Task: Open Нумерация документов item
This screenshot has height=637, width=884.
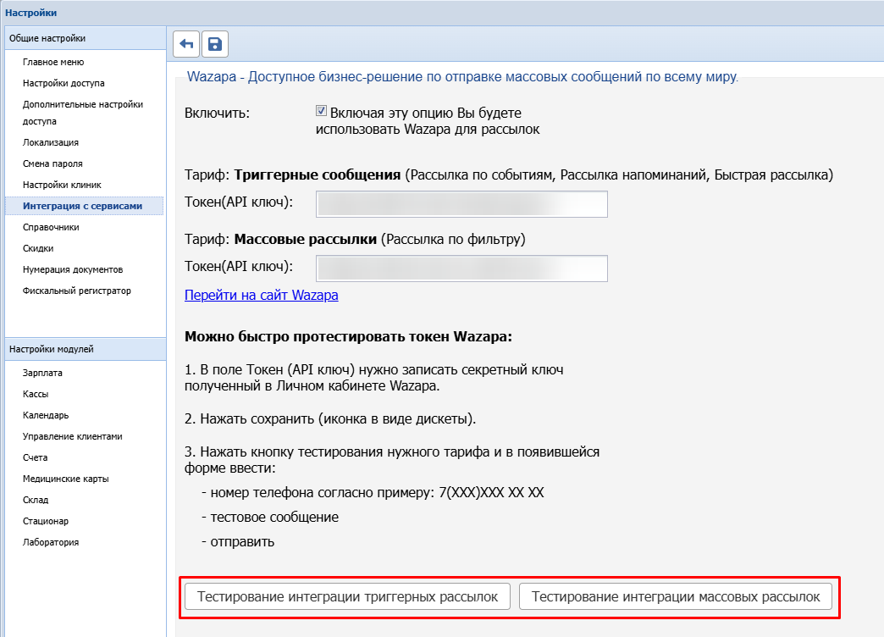Action: tap(73, 269)
